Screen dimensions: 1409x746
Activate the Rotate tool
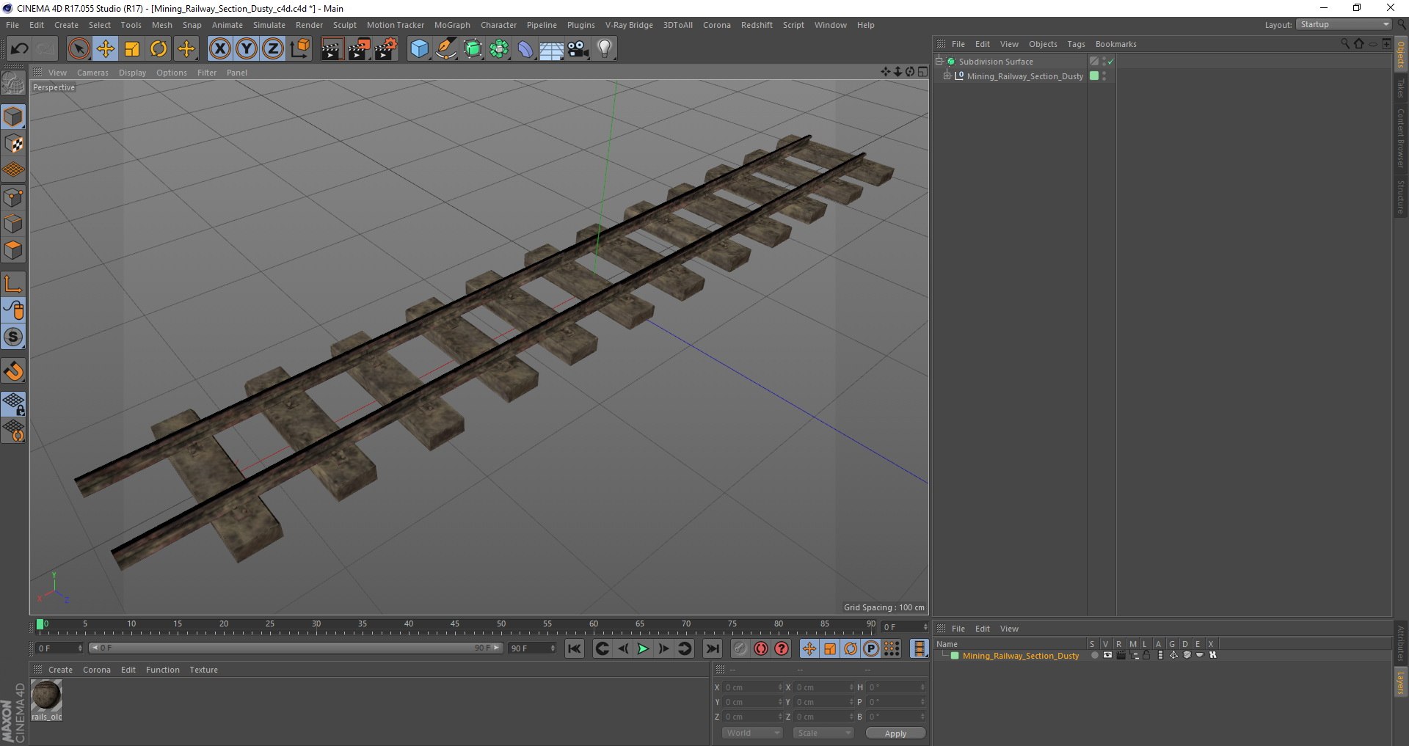click(x=159, y=49)
